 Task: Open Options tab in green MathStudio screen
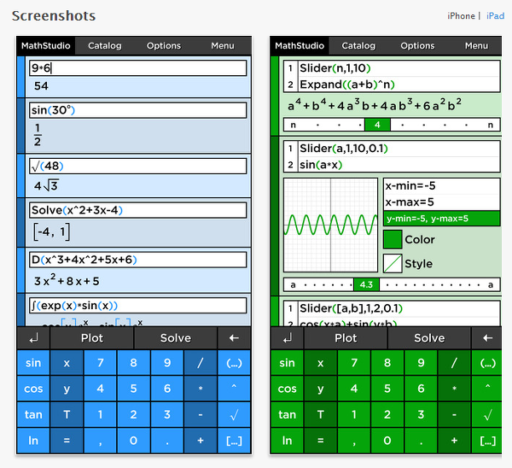tap(417, 46)
